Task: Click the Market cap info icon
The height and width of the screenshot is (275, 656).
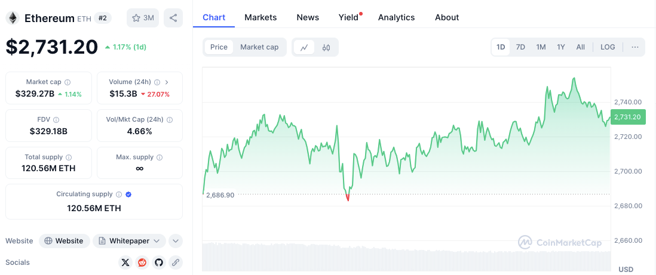Action: pos(68,82)
